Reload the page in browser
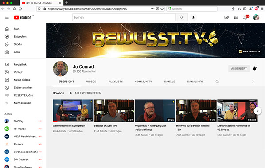Screen dimensions: 265x168 click(14, 8)
